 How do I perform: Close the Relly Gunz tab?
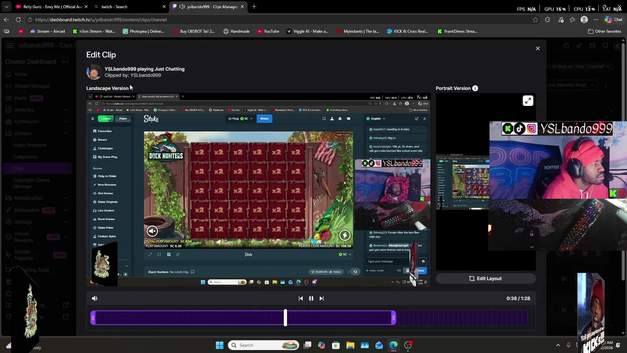[86, 7]
